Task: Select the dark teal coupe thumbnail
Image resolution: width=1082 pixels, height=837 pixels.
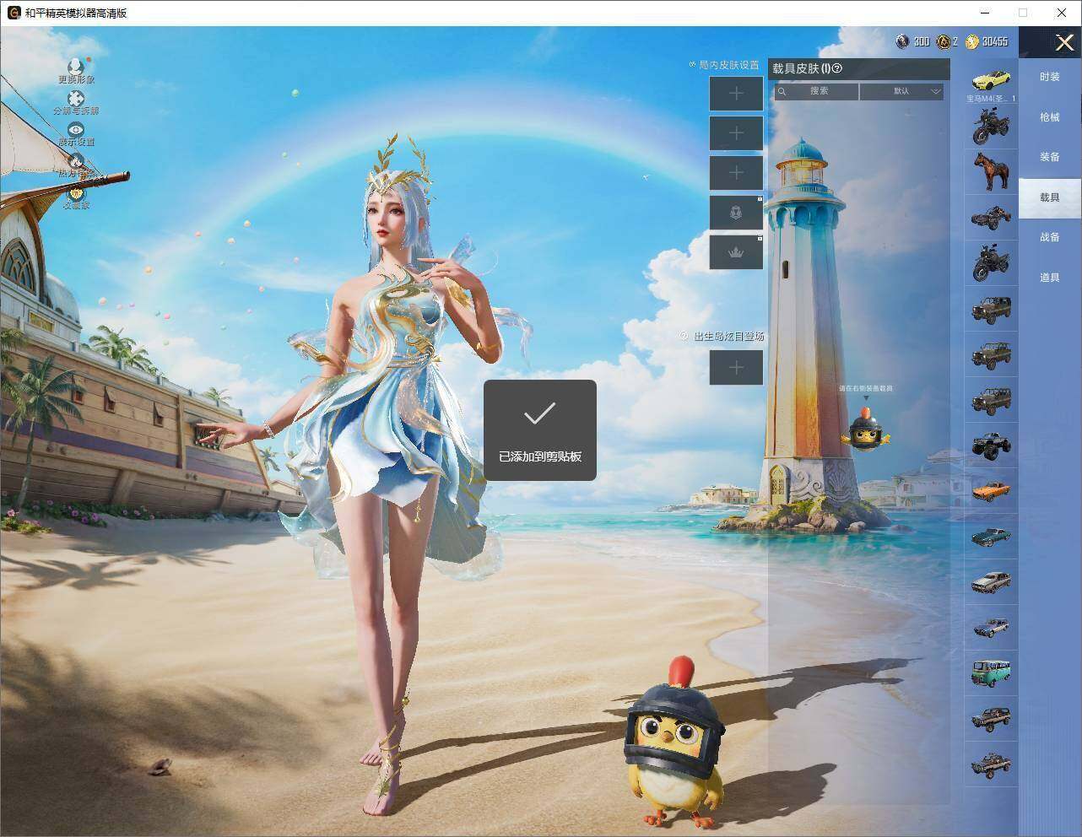Action: (x=991, y=536)
